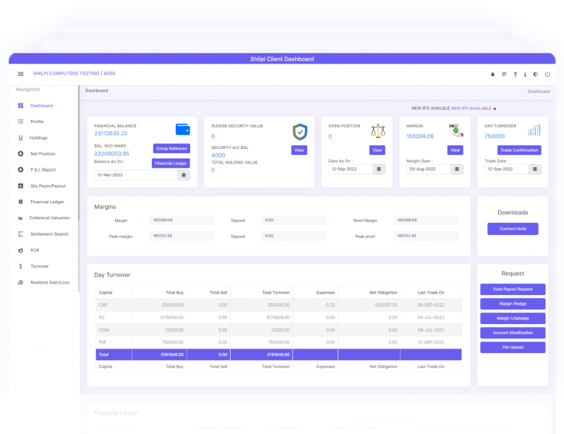
Task: Open Realized Gain/Loss in navigation
Action: pyautogui.click(x=50, y=283)
